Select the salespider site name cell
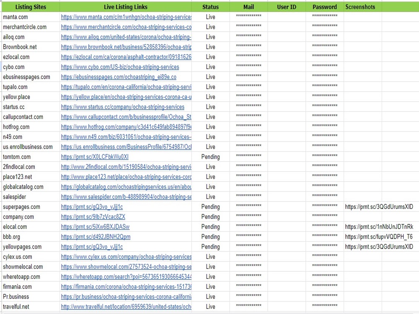Image resolution: width=419 pixels, height=314 pixels. pos(31,197)
